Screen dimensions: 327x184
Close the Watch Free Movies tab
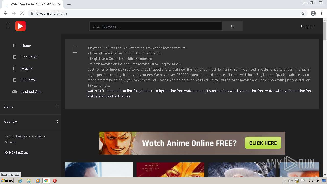coord(60,4)
